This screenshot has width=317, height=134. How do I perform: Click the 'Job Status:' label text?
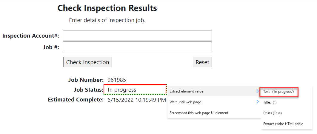click(x=89, y=90)
